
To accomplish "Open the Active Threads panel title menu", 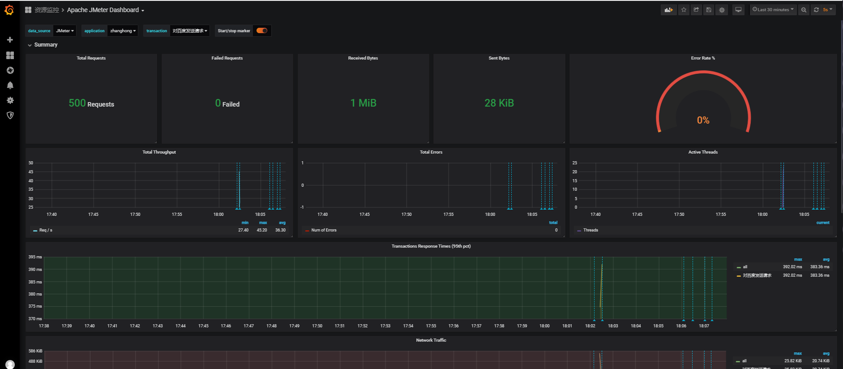I will coord(703,152).
